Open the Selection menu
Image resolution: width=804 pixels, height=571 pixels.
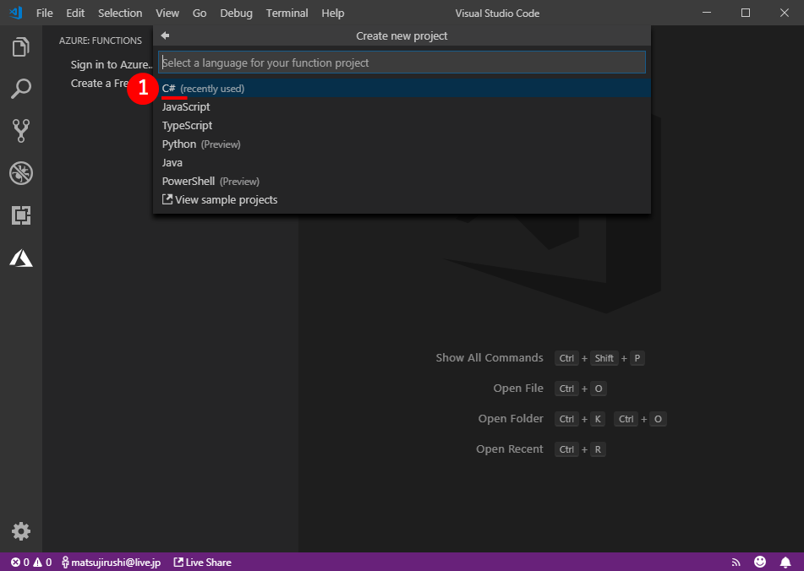pos(120,13)
